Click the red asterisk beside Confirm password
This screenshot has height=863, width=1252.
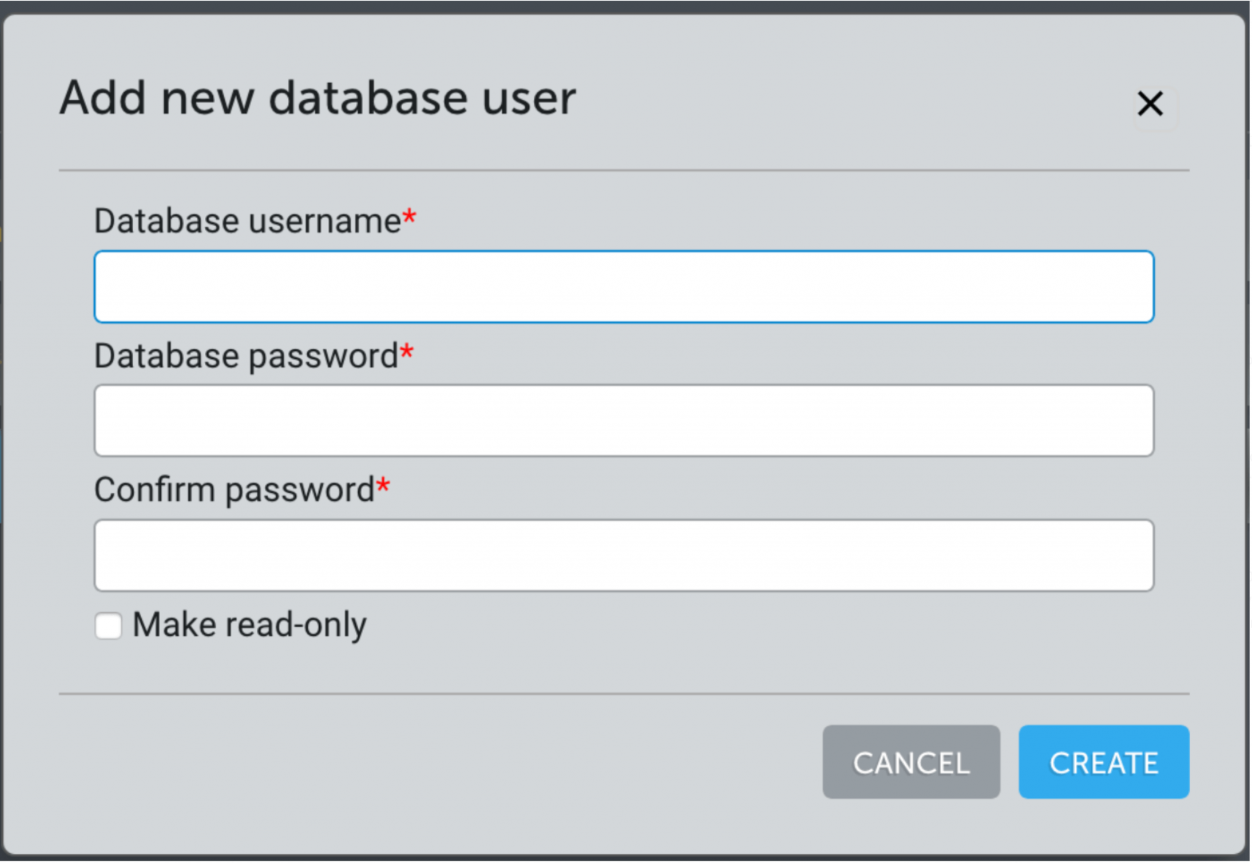pyautogui.click(x=383, y=486)
